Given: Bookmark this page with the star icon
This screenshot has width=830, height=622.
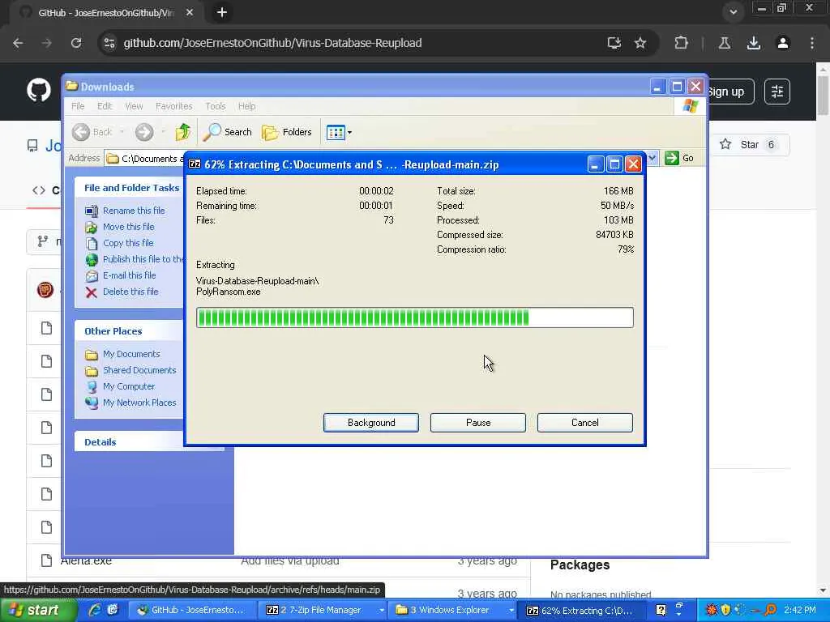Looking at the screenshot, I should [x=640, y=43].
